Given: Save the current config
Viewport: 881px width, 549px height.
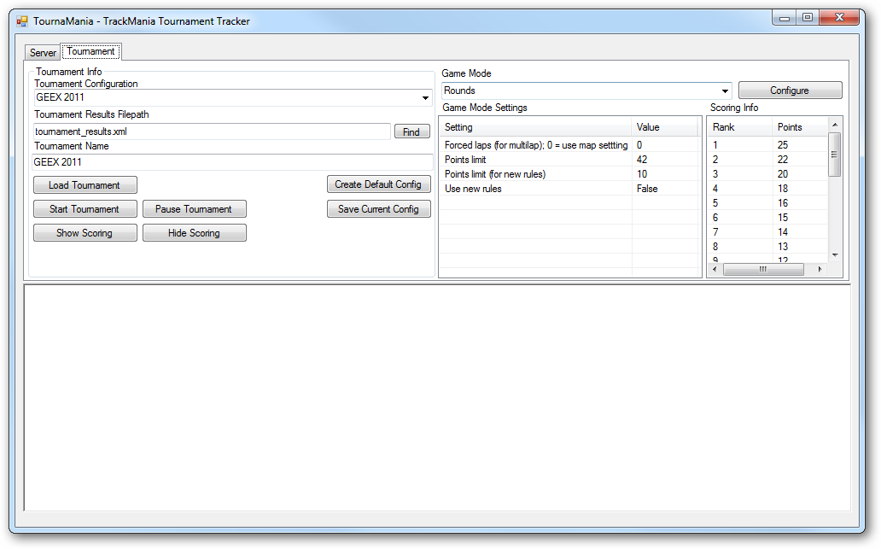Looking at the screenshot, I should (x=378, y=209).
